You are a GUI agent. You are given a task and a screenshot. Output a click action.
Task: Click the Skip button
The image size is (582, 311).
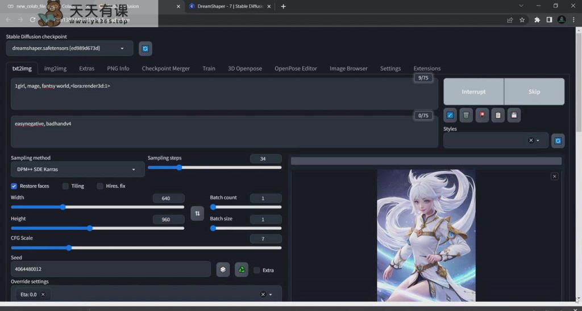[x=534, y=91]
